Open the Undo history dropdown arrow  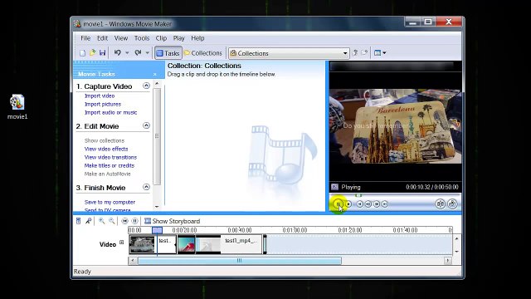point(127,53)
